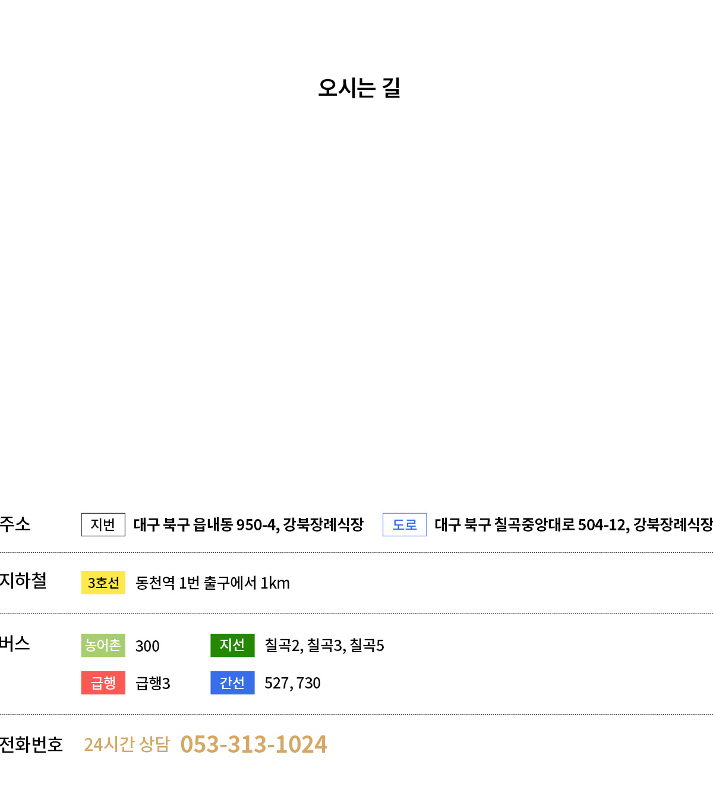Viewport: 713px width, 805px height.
Task: Click the yellow 3호선 subway badge
Action: coord(103,583)
